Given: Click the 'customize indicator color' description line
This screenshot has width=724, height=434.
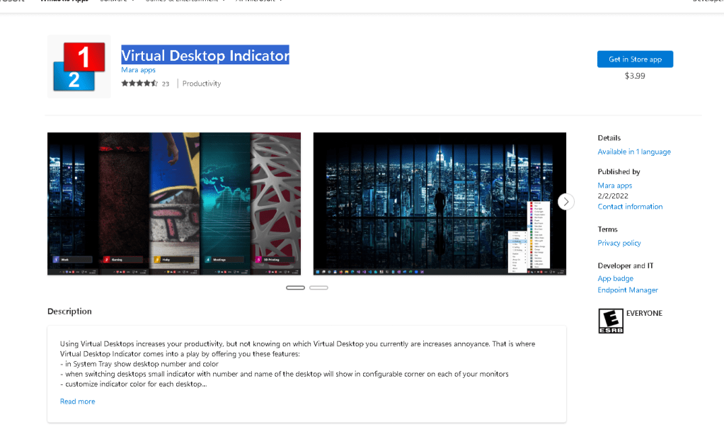Looking at the screenshot, I should click(134, 384).
